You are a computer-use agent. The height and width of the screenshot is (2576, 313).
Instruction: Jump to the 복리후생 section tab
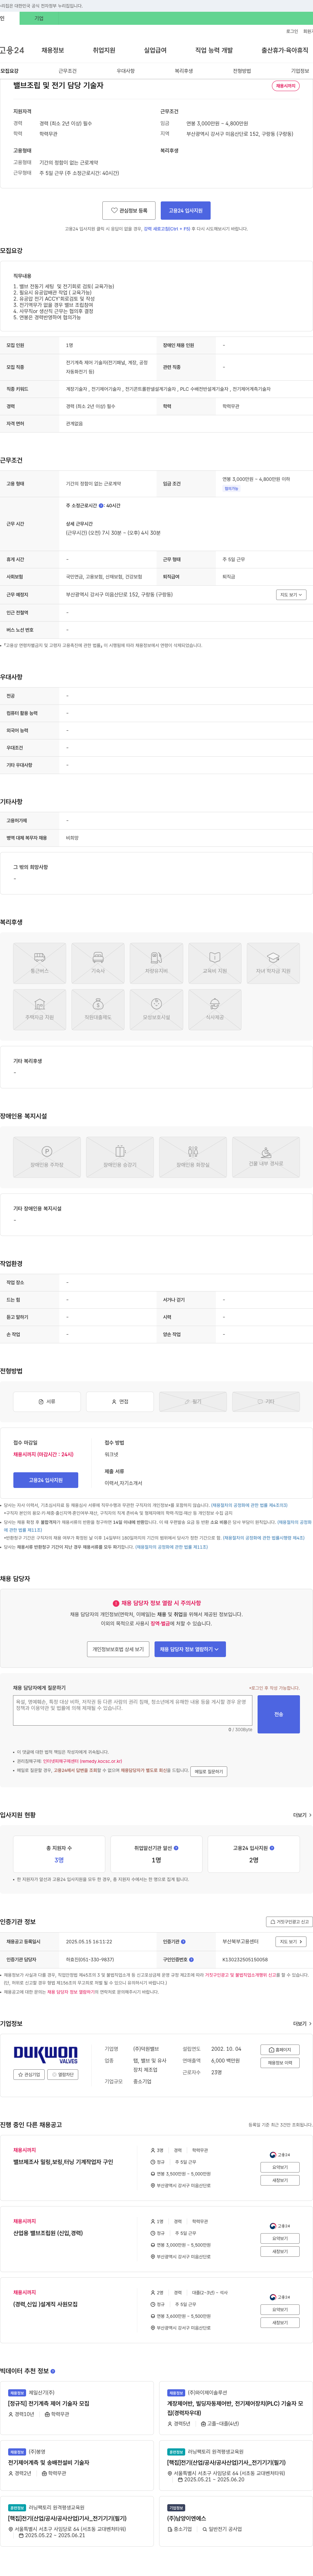click(184, 71)
